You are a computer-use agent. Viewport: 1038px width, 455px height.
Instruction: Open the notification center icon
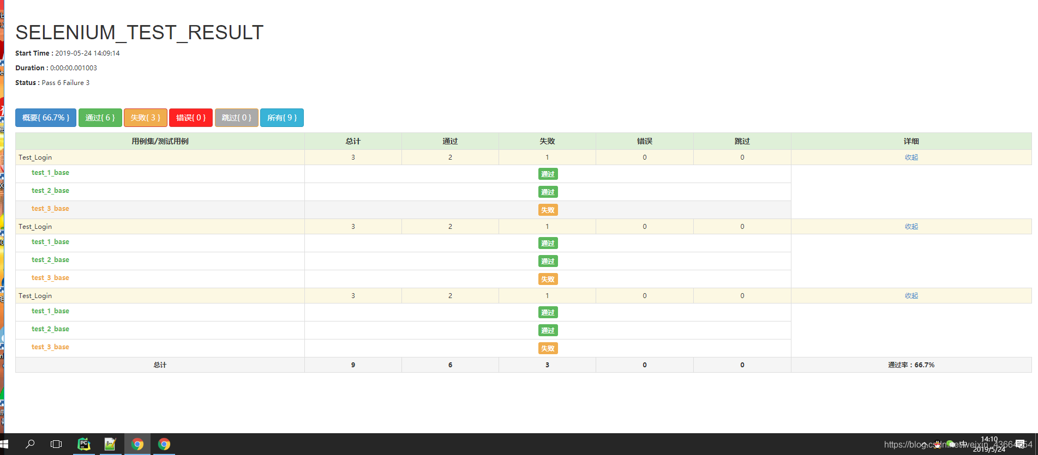(x=1020, y=444)
